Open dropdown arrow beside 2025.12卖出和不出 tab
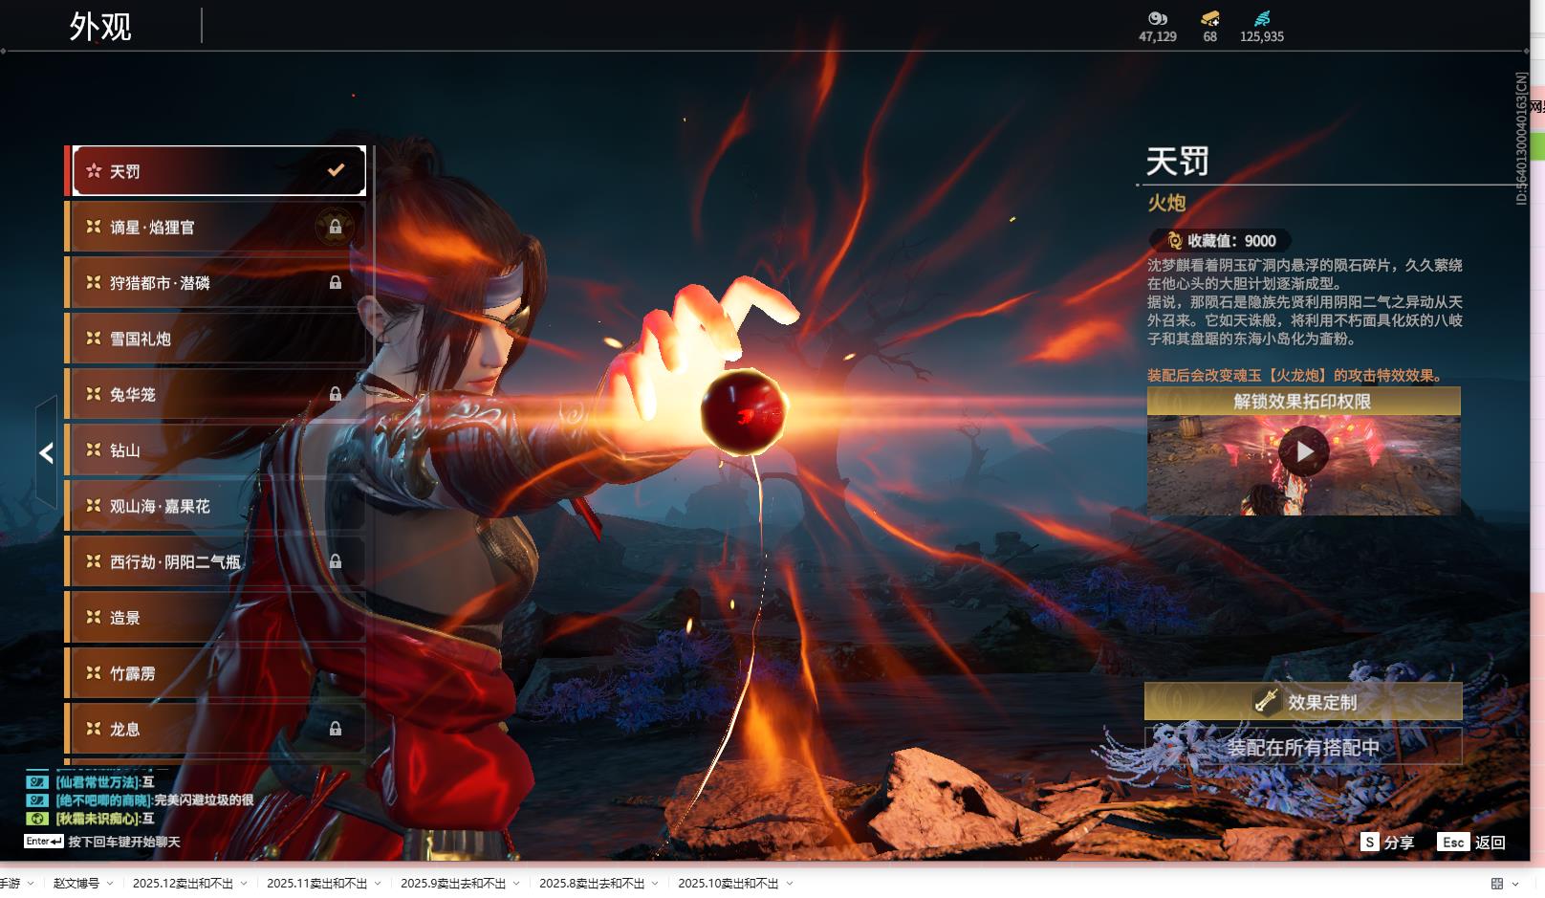Image resolution: width=1545 pixels, height=898 pixels. pyautogui.click(x=244, y=884)
